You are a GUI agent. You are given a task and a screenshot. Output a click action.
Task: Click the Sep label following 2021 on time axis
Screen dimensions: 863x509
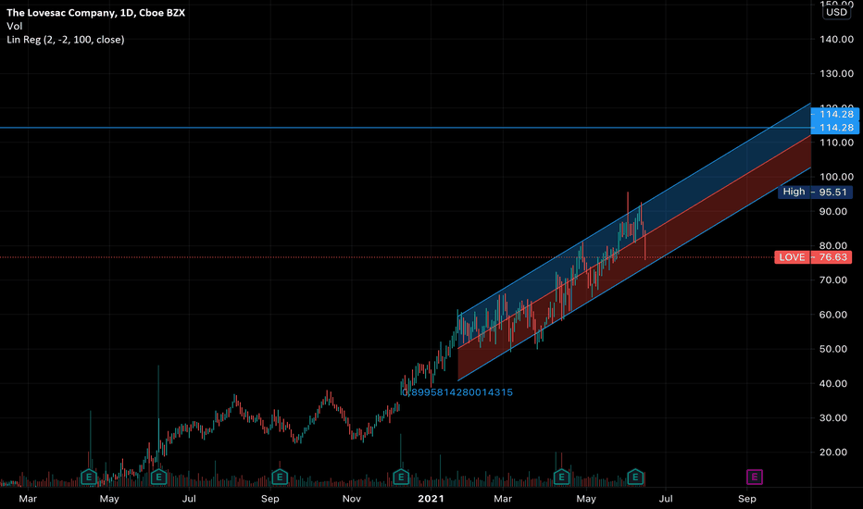pyautogui.click(x=747, y=499)
